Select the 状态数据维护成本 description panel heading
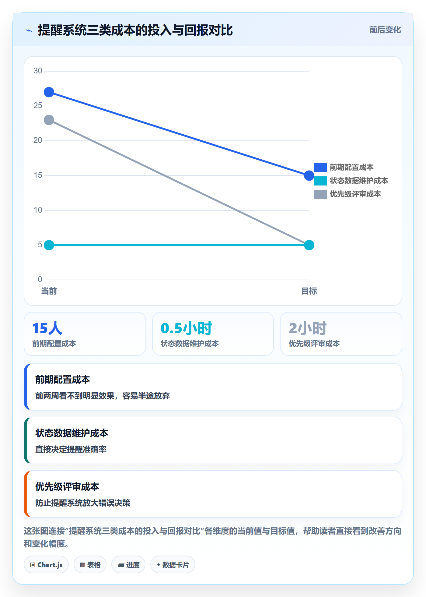The width and height of the screenshot is (426, 597). coord(72,433)
